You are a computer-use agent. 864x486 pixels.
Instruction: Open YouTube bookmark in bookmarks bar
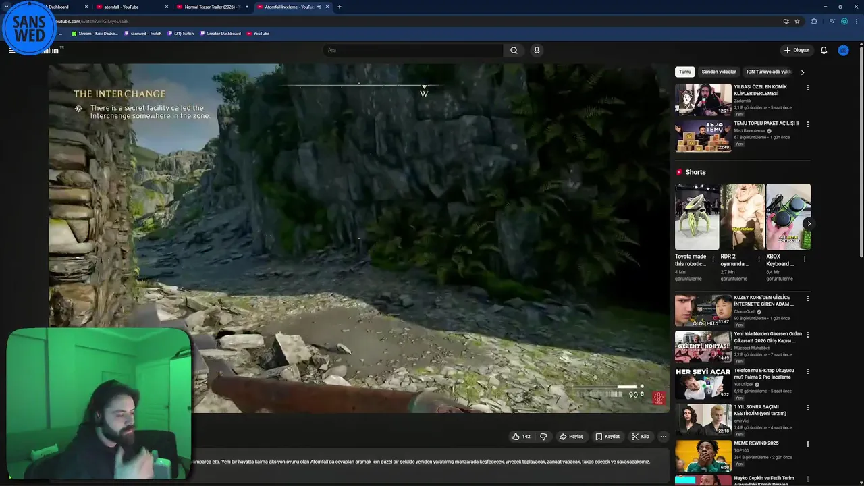pos(258,34)
